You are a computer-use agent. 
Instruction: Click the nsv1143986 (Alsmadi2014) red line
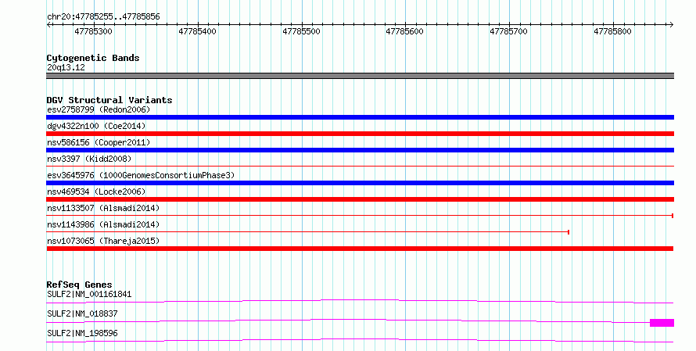click(307, 232)
